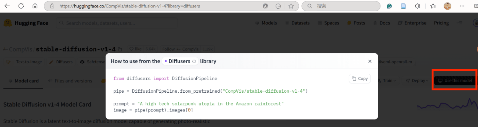Click the browser address bar URL
This screenshot has height=127, width=478.
[130, 6]
